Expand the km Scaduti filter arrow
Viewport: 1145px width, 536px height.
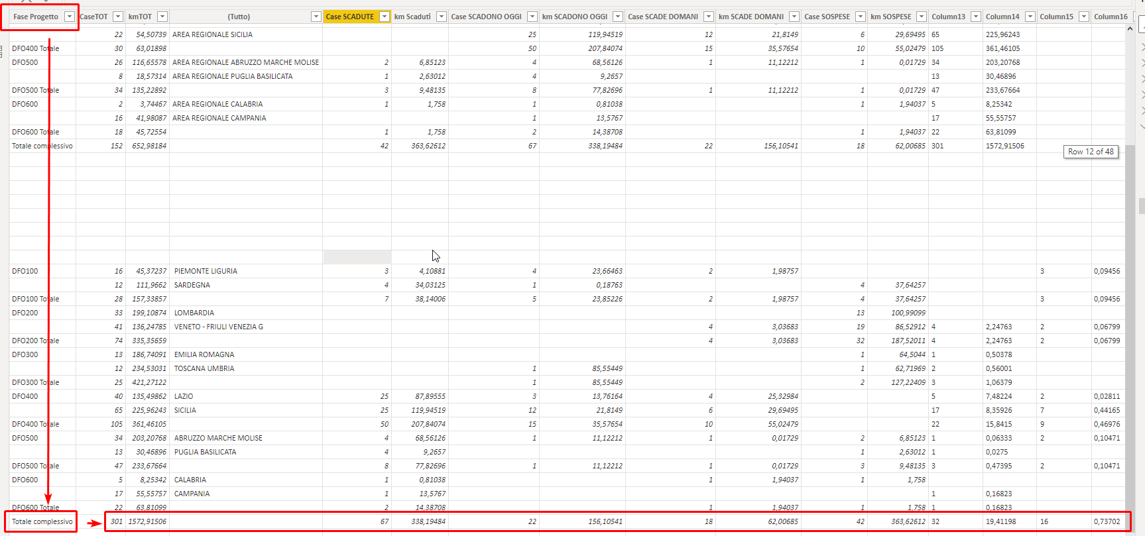point(442,17)
